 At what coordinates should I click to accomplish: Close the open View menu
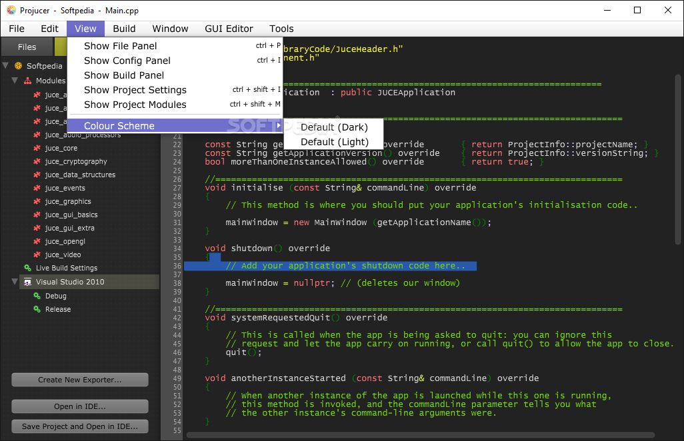coord(85,29)
